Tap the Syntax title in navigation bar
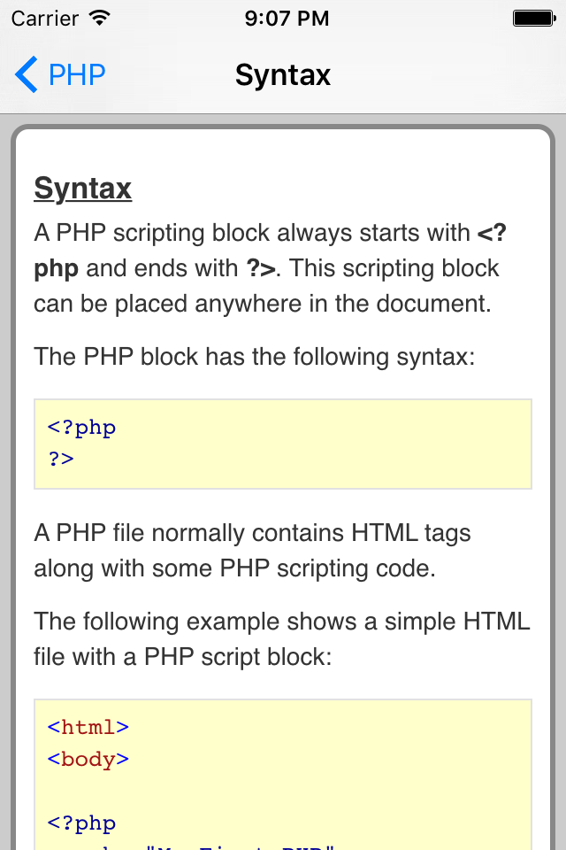Screen dimensions: 566x850 coord(282,75)
